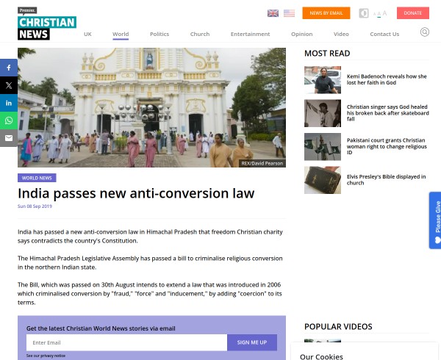Click the Sign Me Up button
Viewport: 441px width, 360px height.
coord(252,342)
